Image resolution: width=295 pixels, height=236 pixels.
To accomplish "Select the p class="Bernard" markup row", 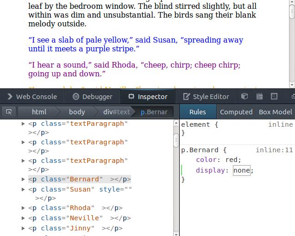I will click(80, 179).
